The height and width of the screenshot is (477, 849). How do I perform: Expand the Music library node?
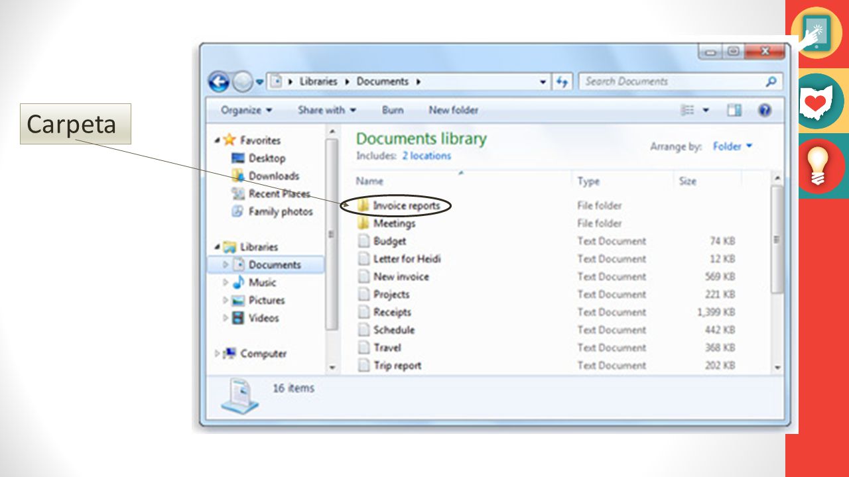point(226,283)
